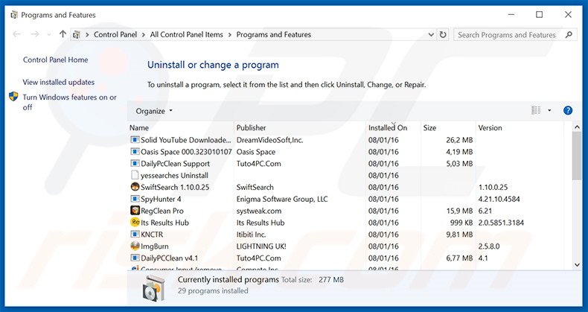This screenshot has width=588, height=312.
Task: Select the yessearches Uninstall entry
Action: pos(174,175)
